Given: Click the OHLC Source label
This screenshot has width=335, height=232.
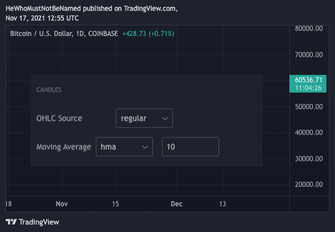Looking at the screenshot, I should pos(59,118).
